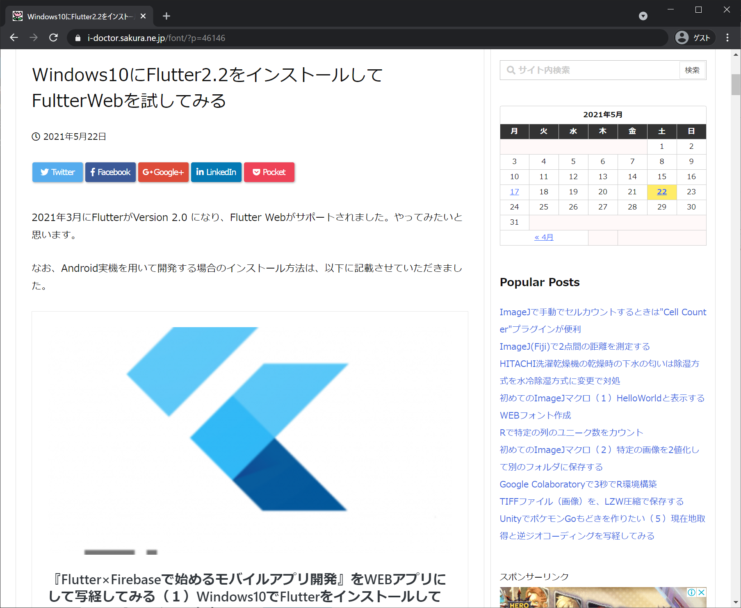Click the サイト内検索 search field
This screenshot has width=741, height=608.
pyautogui.click(x=590, y=70)
